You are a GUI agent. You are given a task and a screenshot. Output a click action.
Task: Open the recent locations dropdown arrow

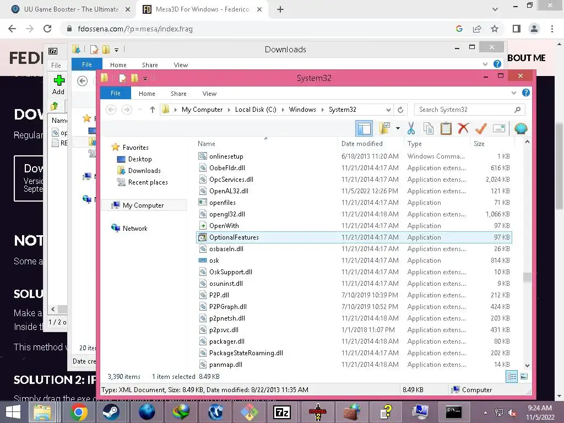(140, 110)
